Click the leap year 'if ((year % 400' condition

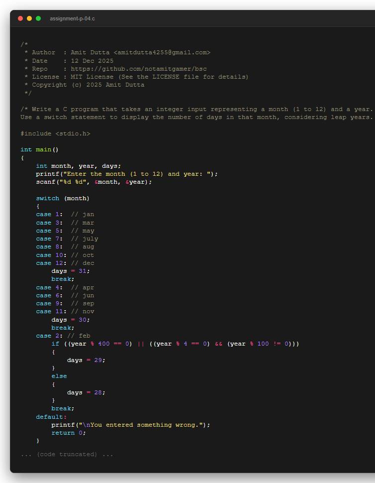pos(175,344)
